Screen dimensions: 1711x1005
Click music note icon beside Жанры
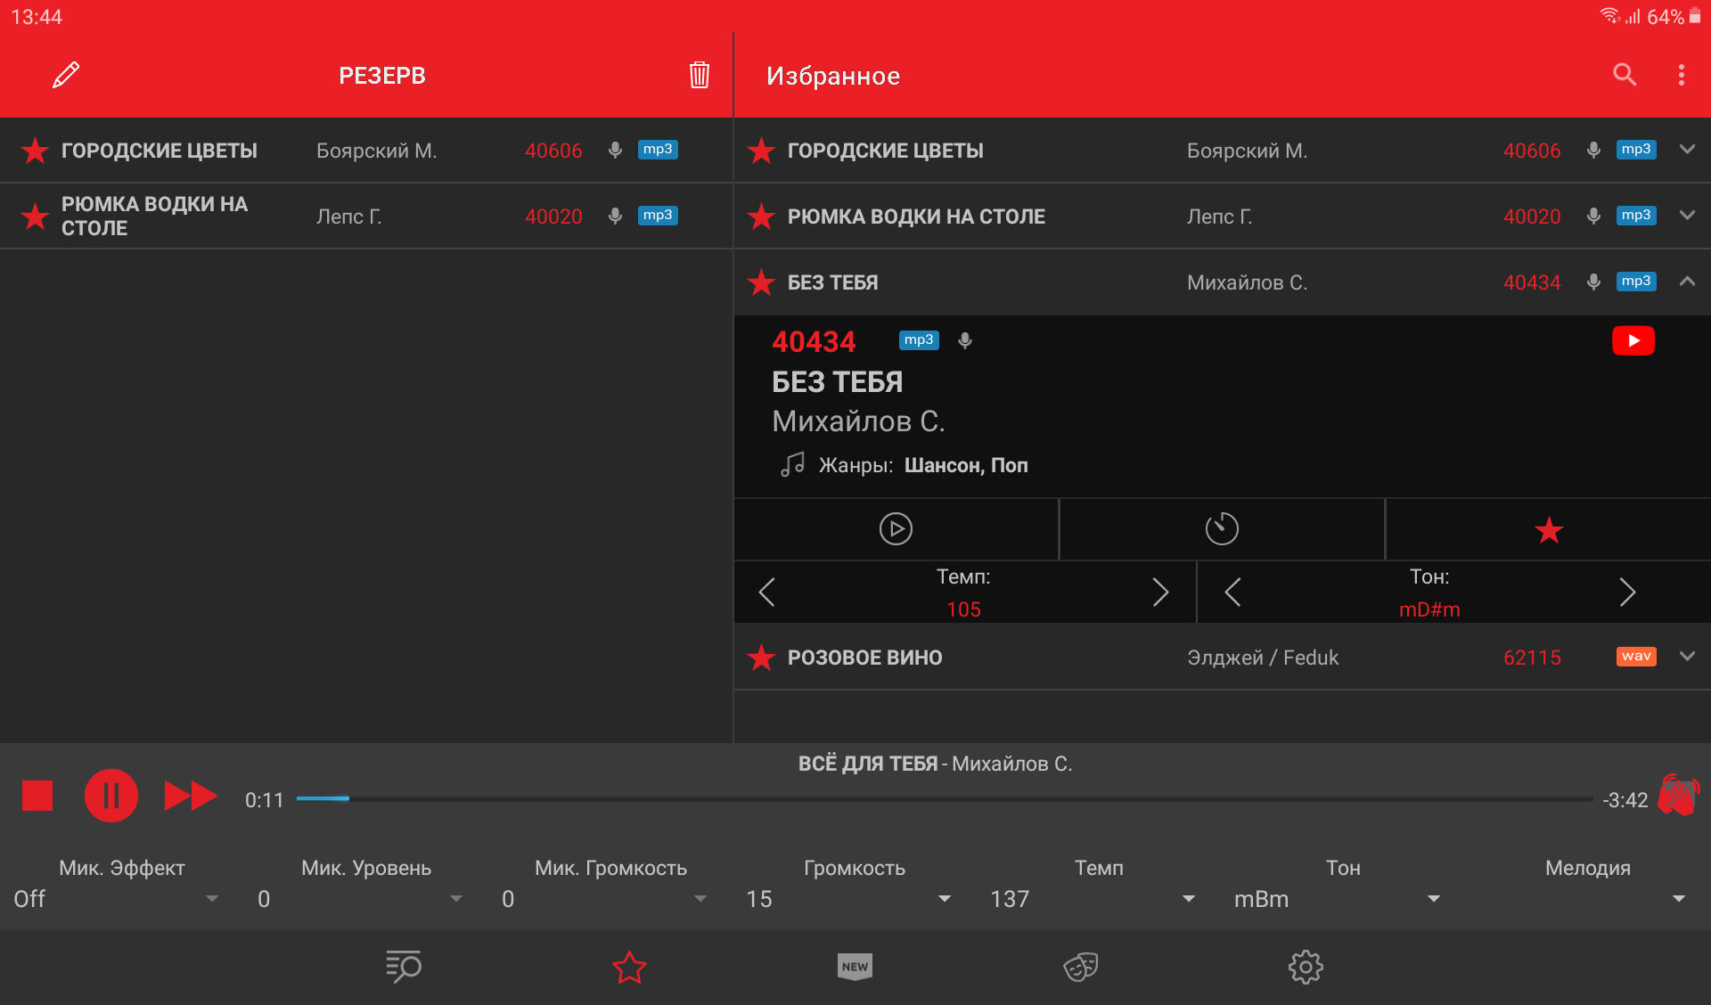[x=792, y=464]
